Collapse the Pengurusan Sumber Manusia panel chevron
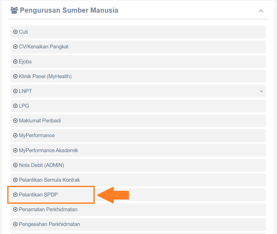 (x=261, y=11)
